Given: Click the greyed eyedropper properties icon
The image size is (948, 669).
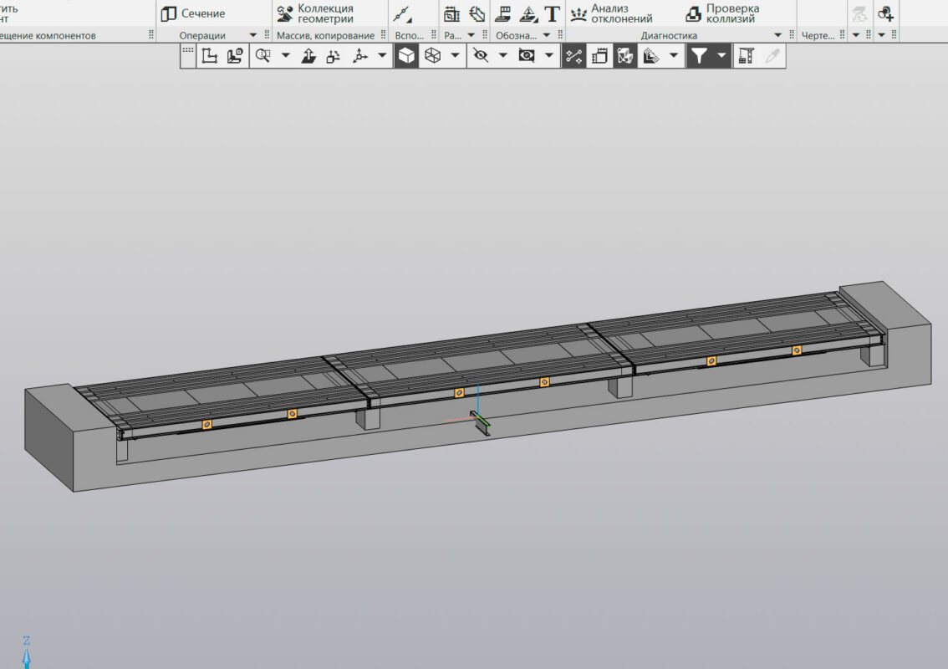Looking at the screenshot, I should [x=772, y=56].
